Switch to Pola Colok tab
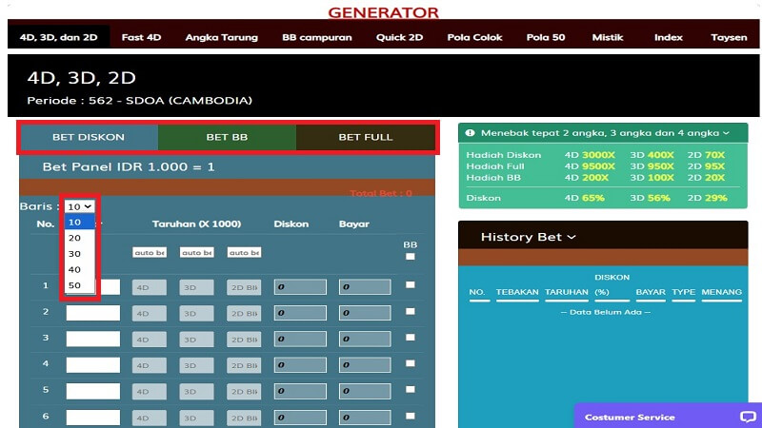 (474, 37)
